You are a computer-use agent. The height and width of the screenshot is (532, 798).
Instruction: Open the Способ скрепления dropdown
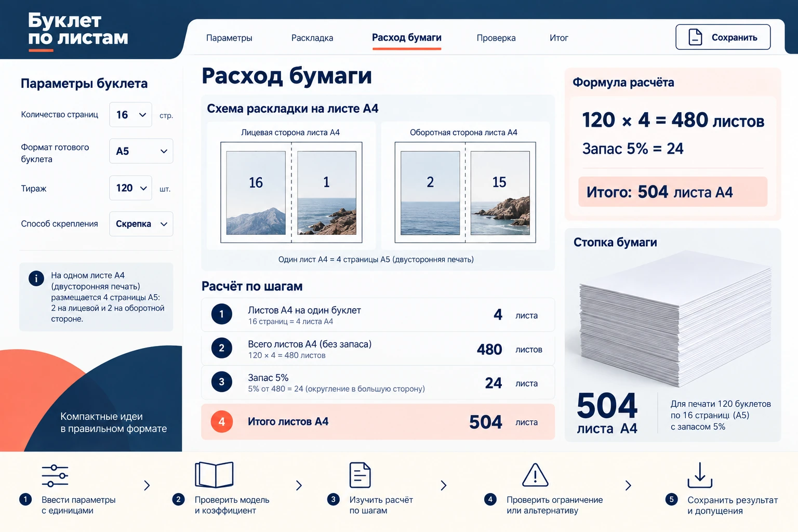(141, 224)
